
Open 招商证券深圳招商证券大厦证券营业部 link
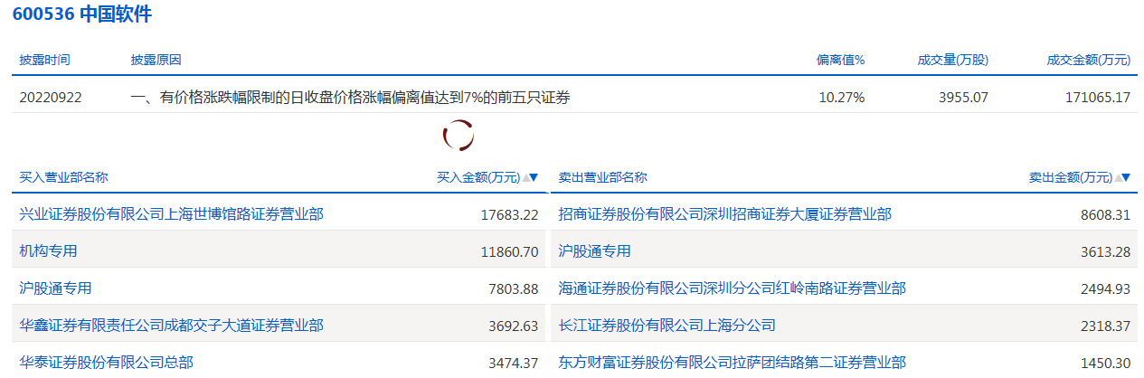[724, 214]
